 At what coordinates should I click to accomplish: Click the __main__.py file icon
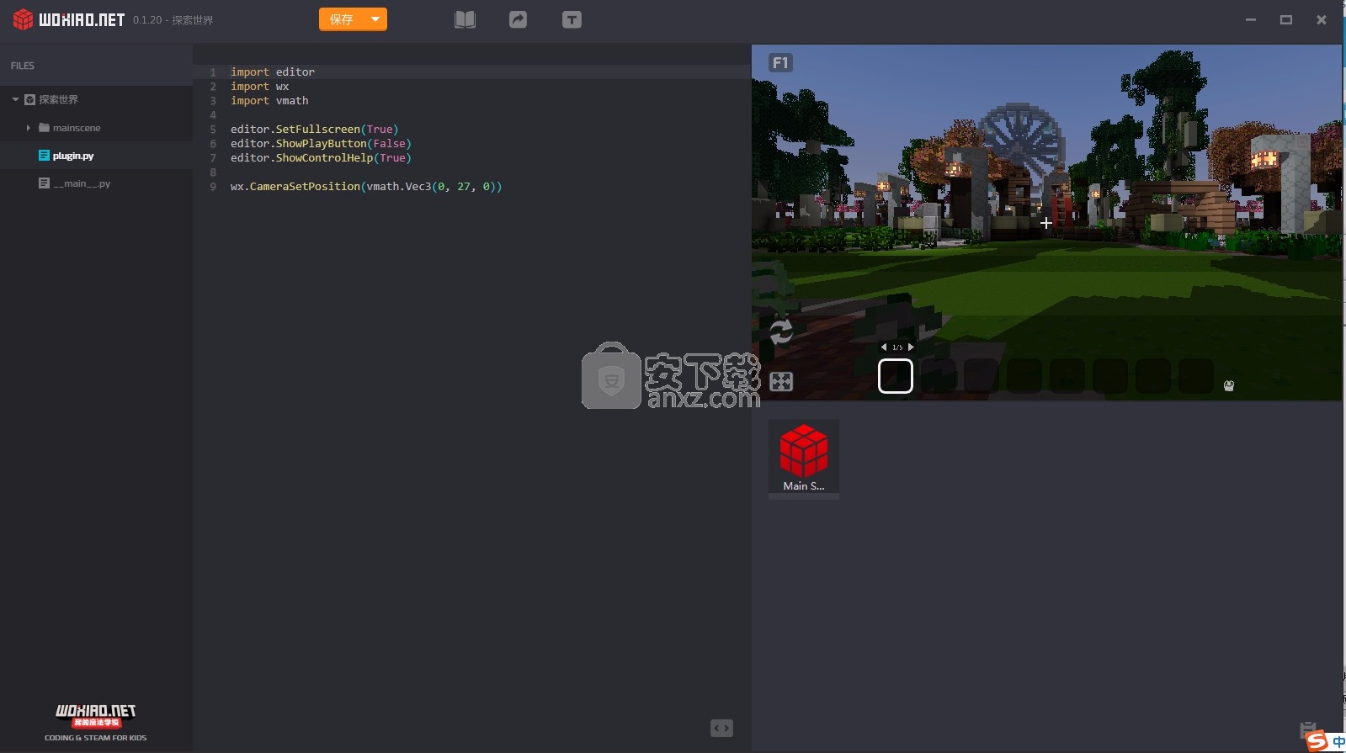tap(44, 183)
